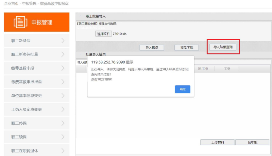The width and height of the screenshot is (272, 156).
Task: Open the 职工新参保批量 menu item
Action: 25,54
